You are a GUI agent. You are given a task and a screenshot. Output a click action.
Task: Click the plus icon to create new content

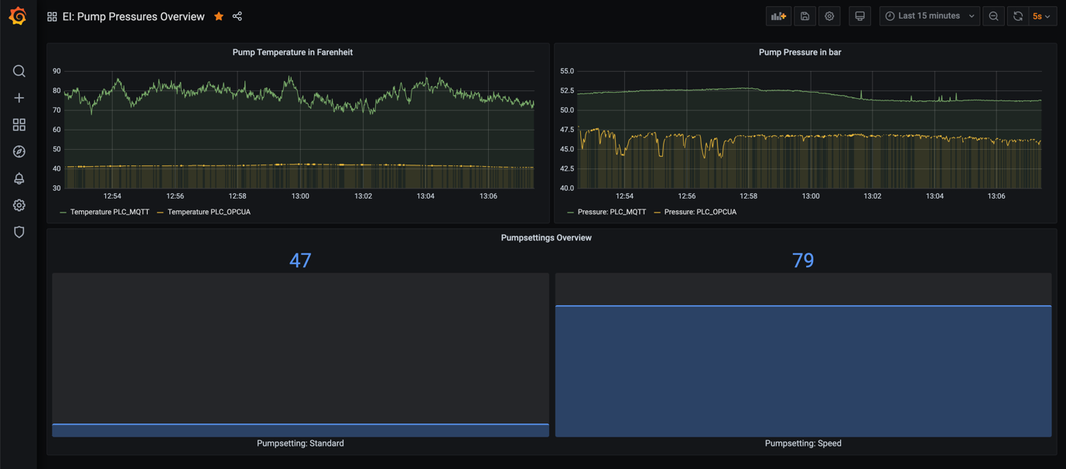(19, 97)
